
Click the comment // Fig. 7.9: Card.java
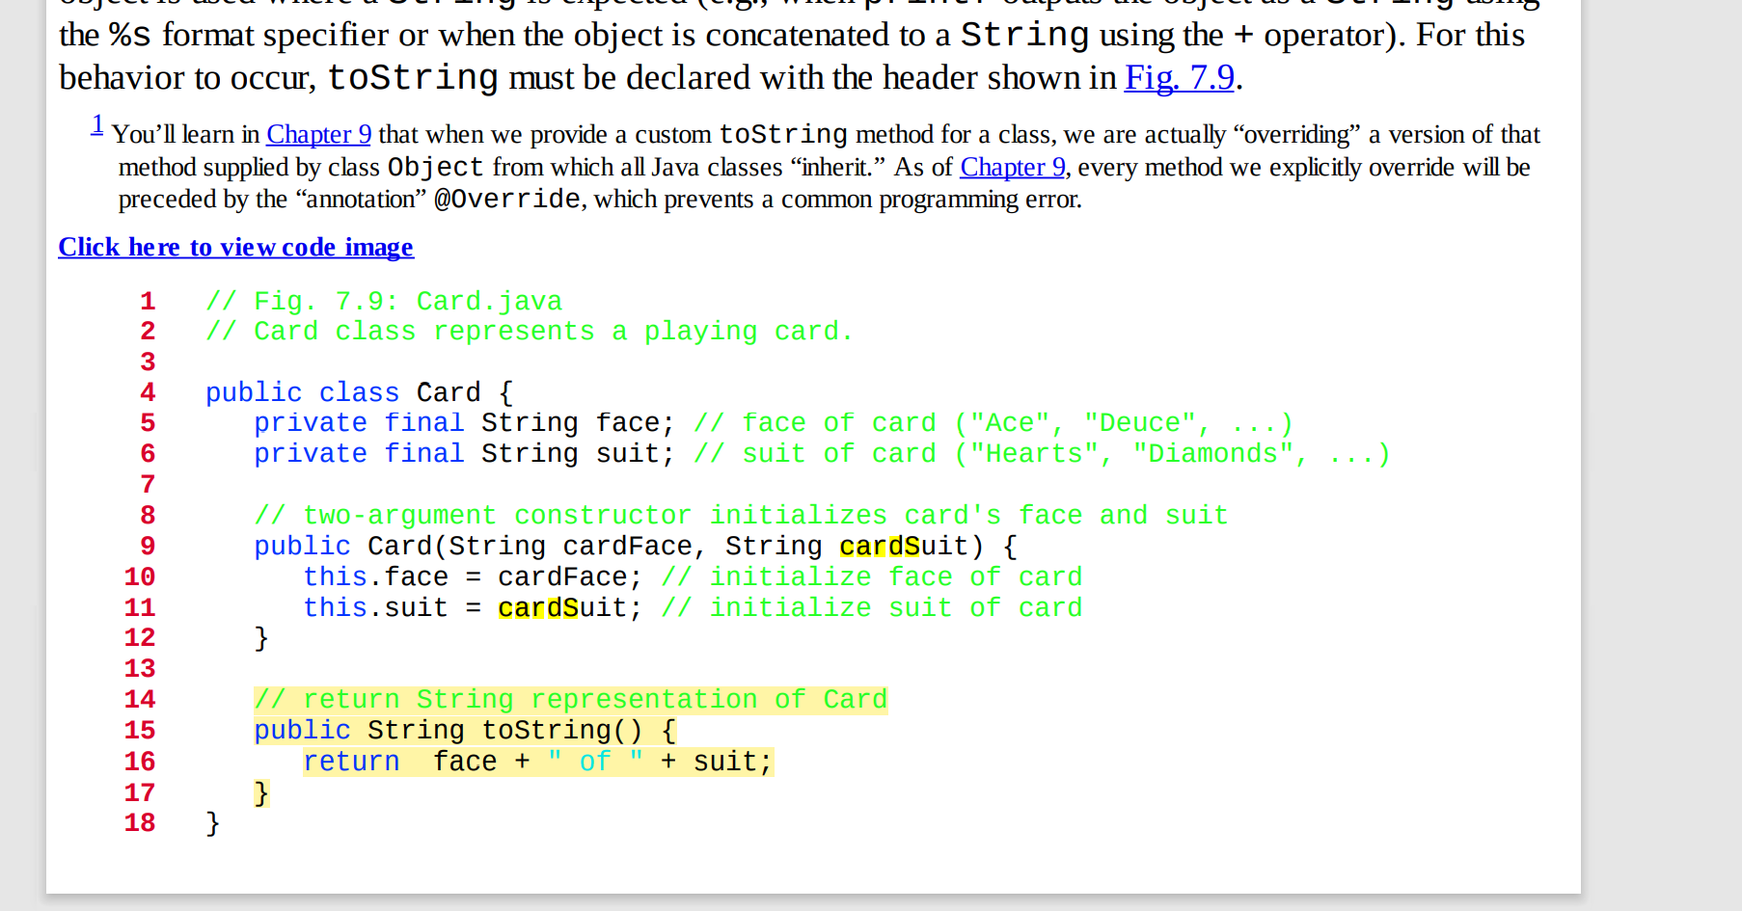[383, 301]
